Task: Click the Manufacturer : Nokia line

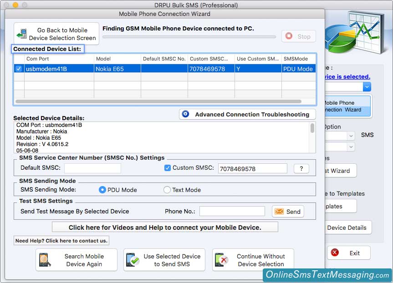Action: tap(41, 131)
